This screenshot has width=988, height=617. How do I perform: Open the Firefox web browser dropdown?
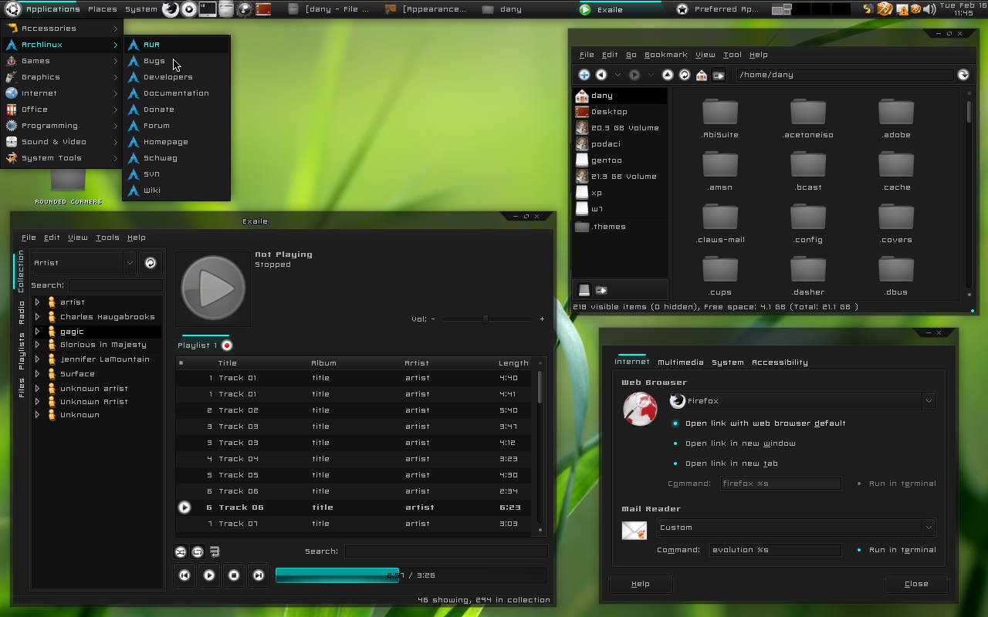pos(801,401)
